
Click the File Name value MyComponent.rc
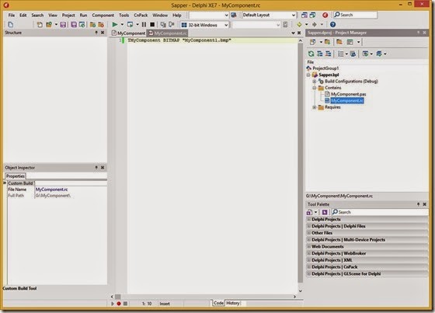tap(51, 190)
